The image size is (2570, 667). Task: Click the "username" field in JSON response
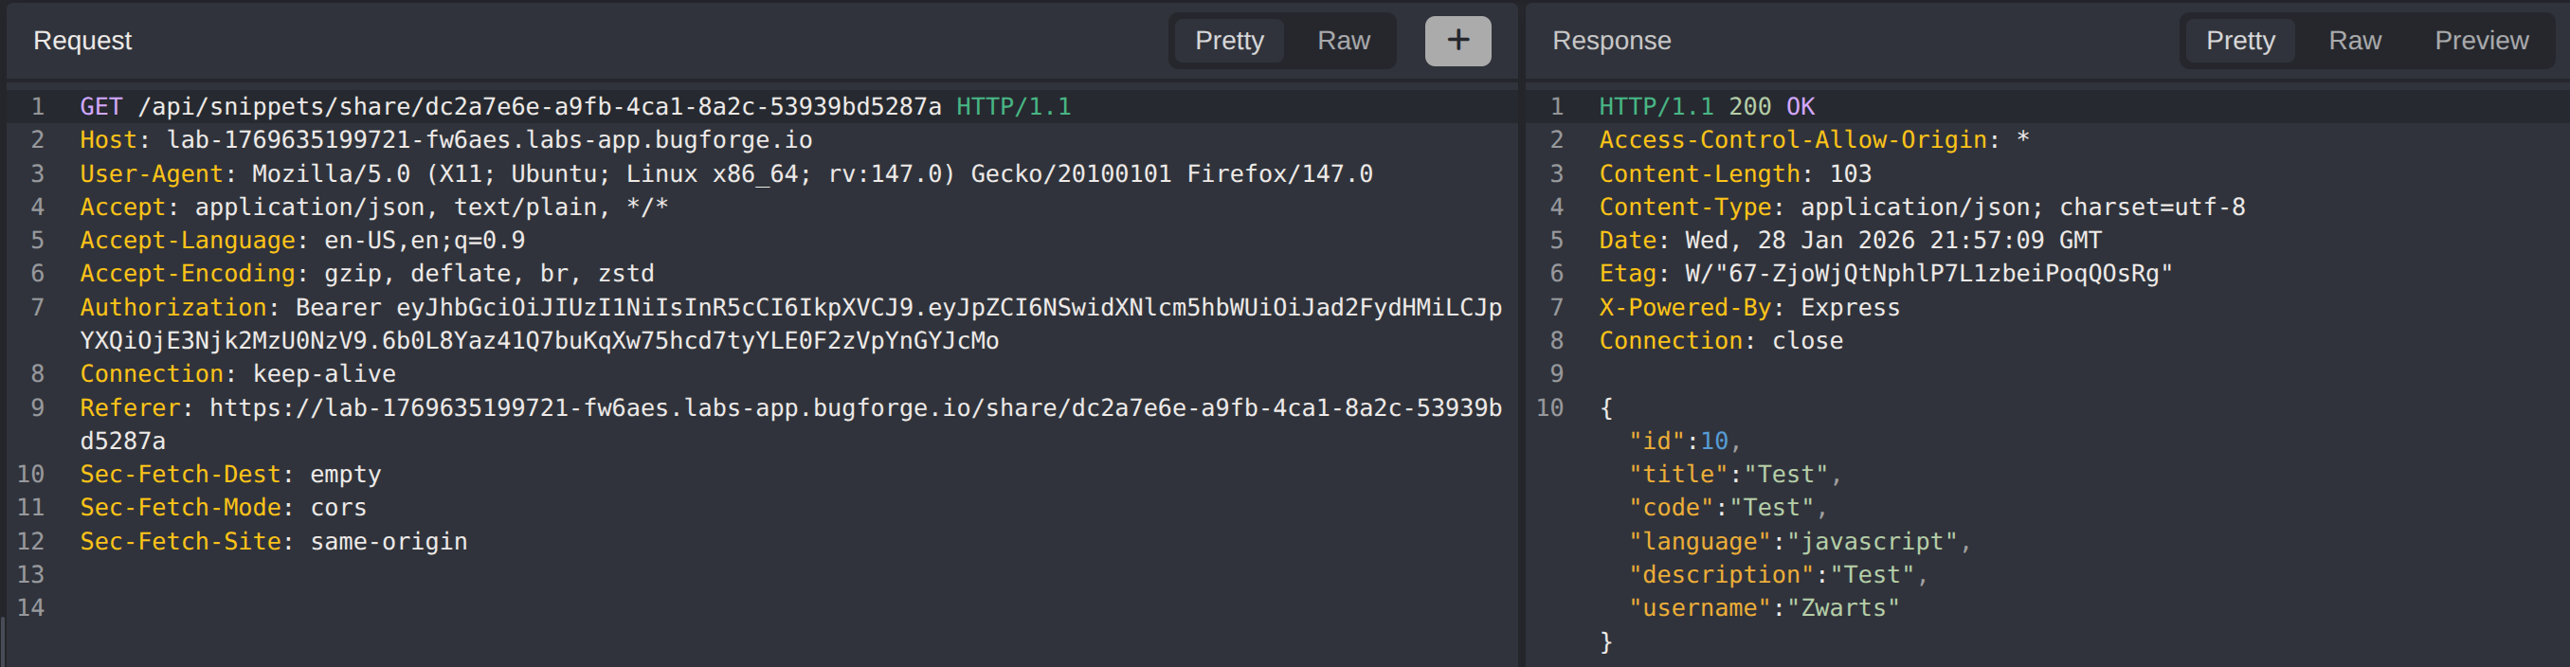[1763, 608]
